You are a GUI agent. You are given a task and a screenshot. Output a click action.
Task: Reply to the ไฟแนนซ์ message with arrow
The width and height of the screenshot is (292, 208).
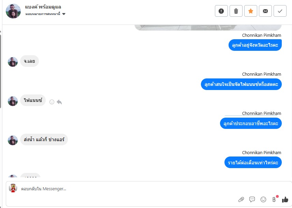[59, 102]
